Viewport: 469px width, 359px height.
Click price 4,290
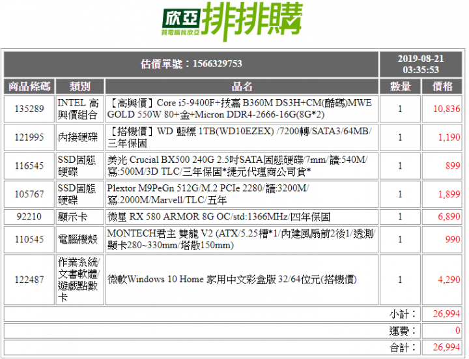[x=449, y=280]
